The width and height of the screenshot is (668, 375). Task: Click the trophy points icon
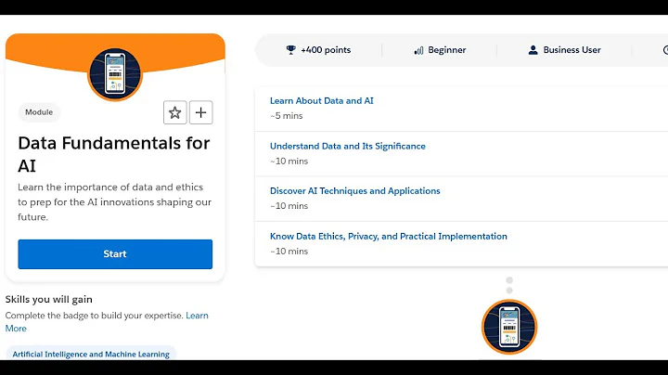(x=291, y=50)
